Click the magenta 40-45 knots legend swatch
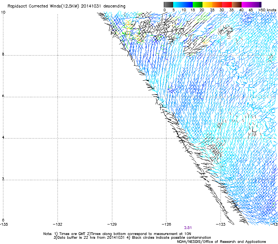278x244 pixels. coord(246,5)
